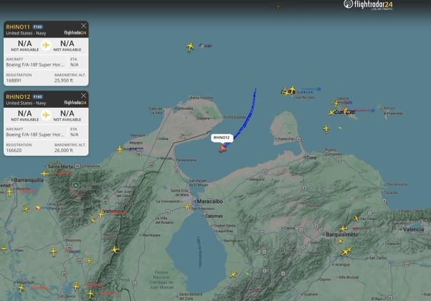Click the RHINO11 callsign title
This screenshot has height=301, width=431.
tap(17, 27)
